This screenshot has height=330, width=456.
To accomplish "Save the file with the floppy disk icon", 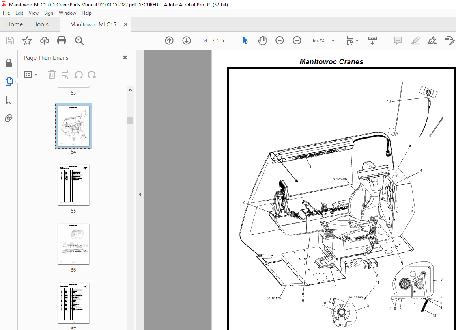I will coord(9,41).
